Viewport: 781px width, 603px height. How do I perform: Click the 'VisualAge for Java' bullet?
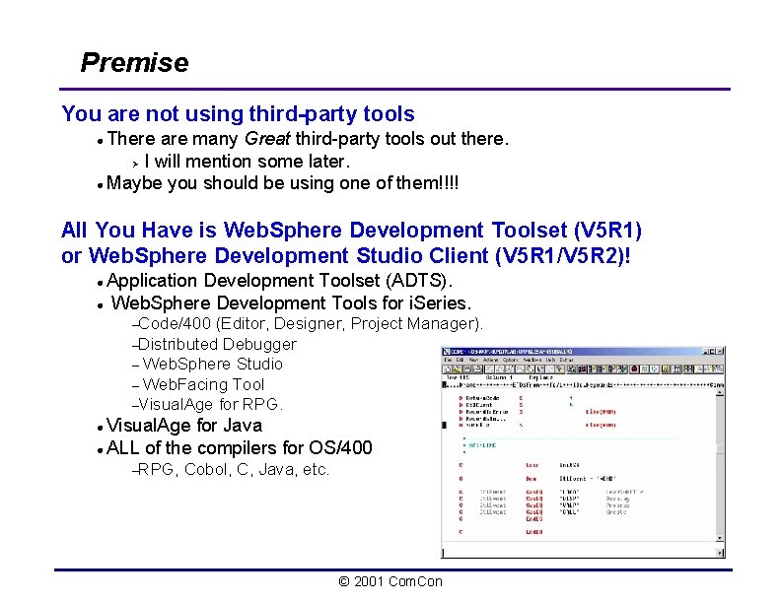point(184,426)
